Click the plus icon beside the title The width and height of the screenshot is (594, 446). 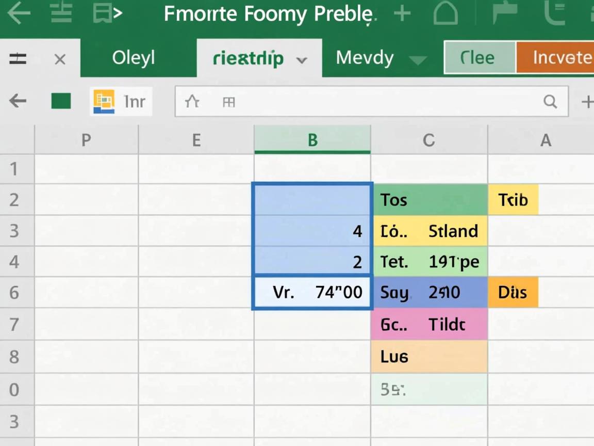(x=402, y=14)
